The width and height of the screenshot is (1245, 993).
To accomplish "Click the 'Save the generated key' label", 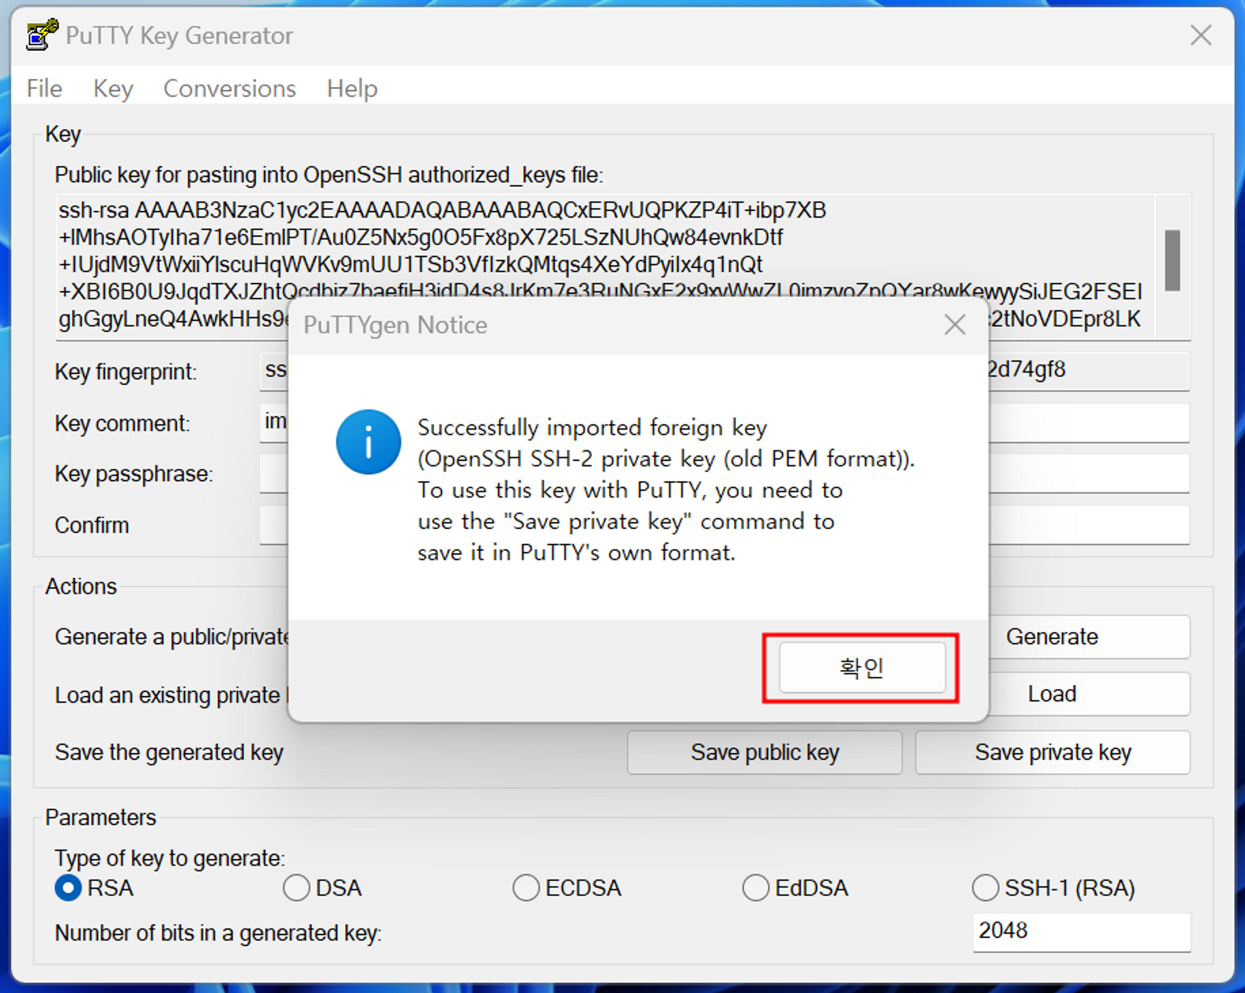I will pyautogui.click(x=169, y=752).
